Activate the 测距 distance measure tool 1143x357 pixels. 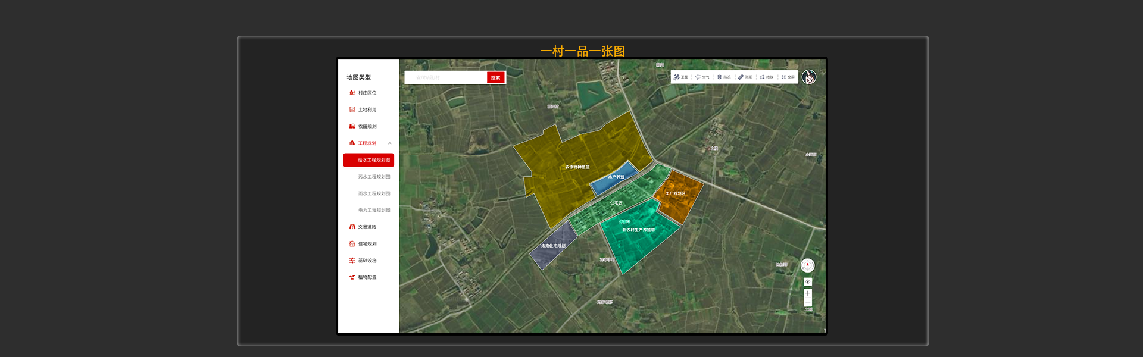(x=745, y=77)
